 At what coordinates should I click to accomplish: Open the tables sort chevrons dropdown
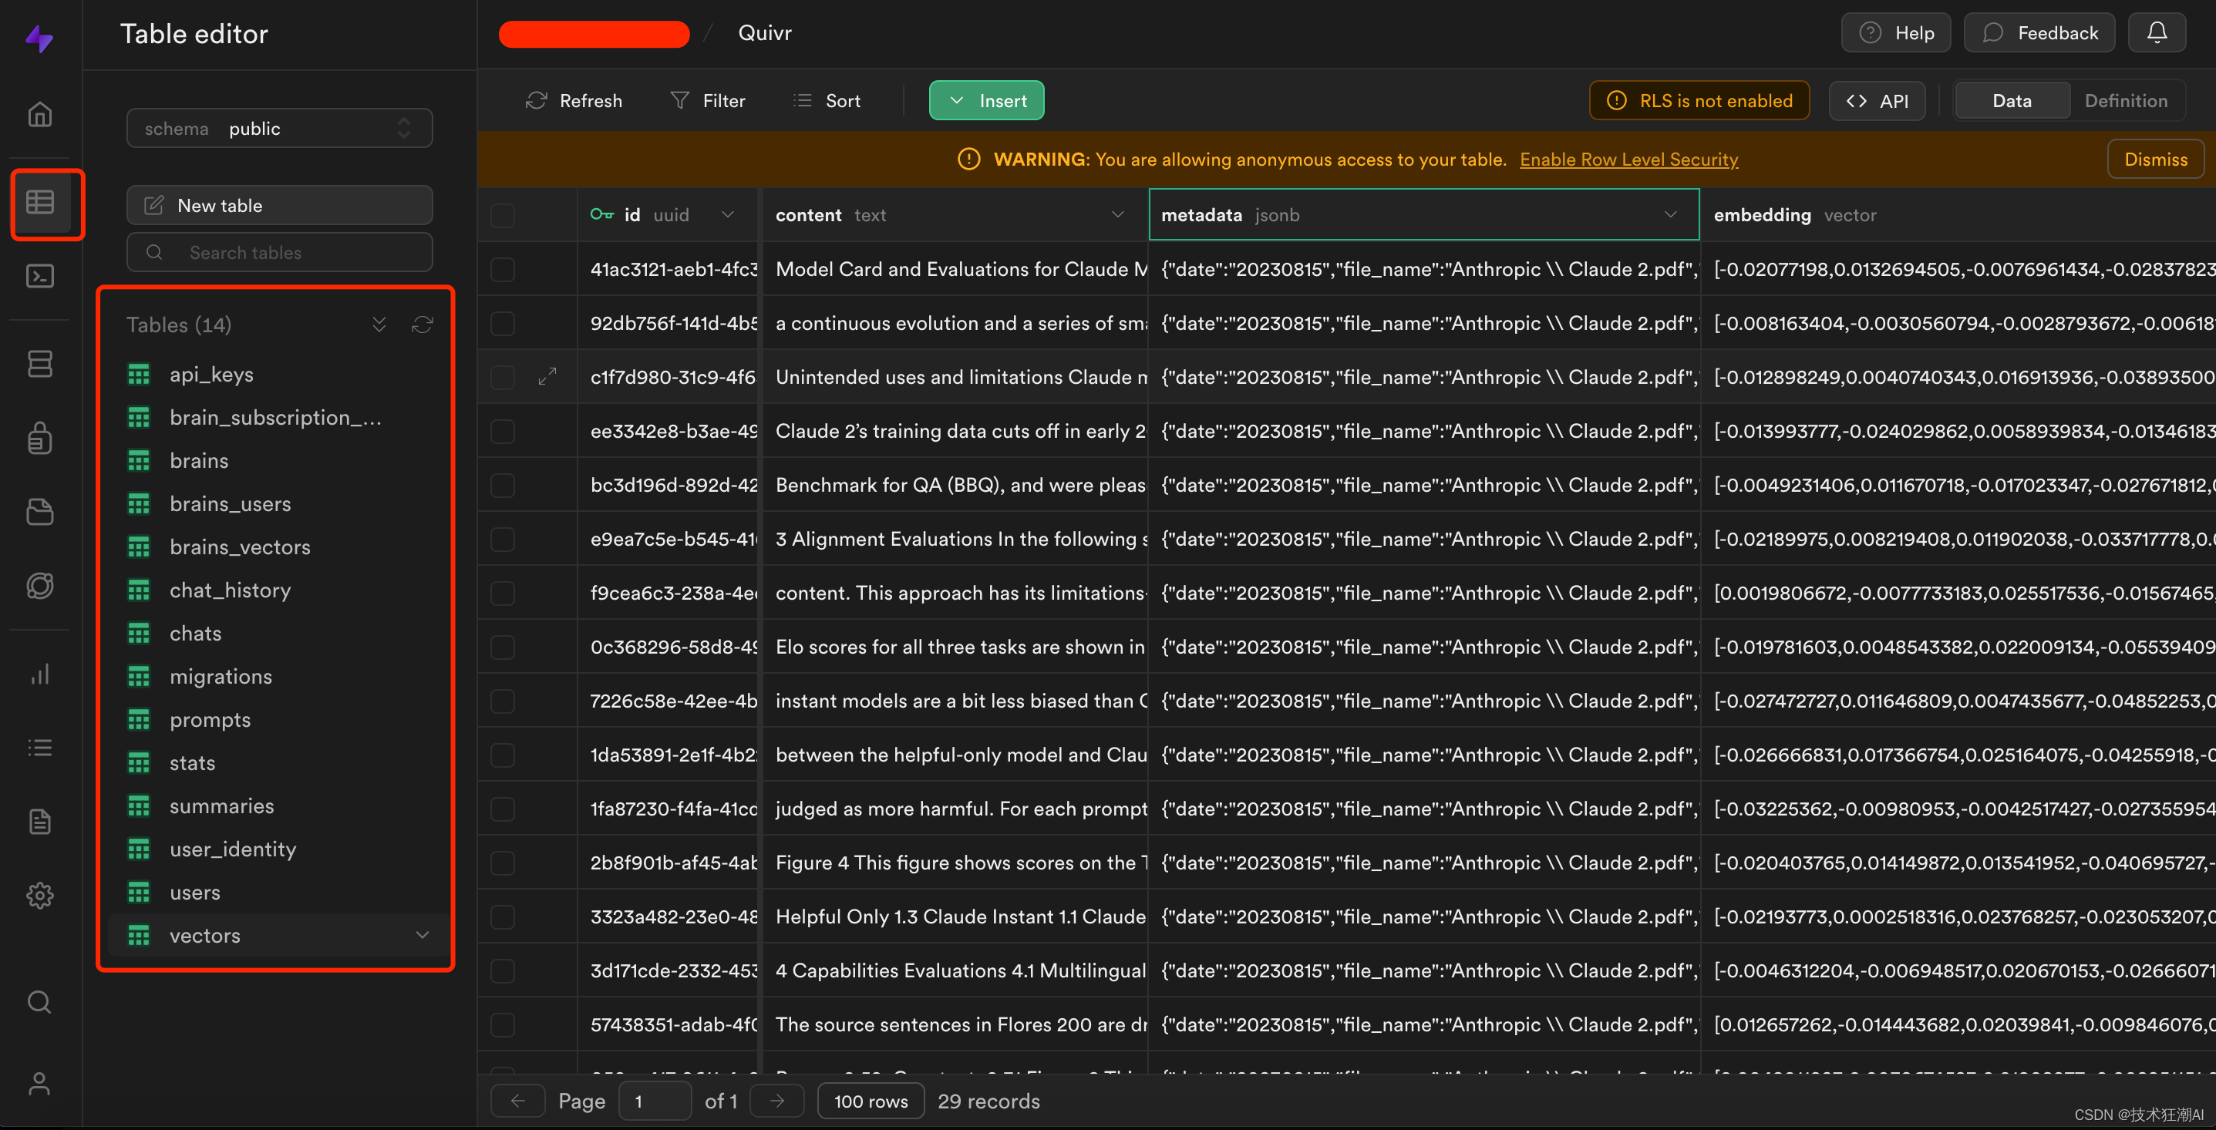(x=379, y=325)
